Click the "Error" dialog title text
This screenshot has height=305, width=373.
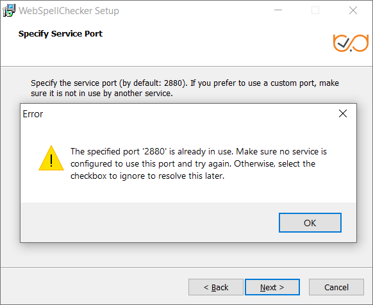pos(33,114)
